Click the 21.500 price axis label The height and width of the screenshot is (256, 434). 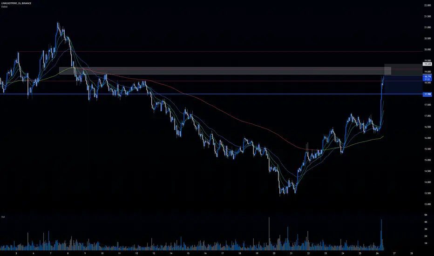[427, 16]
